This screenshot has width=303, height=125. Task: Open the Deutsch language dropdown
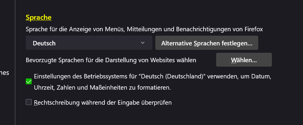tap(89, 43)
